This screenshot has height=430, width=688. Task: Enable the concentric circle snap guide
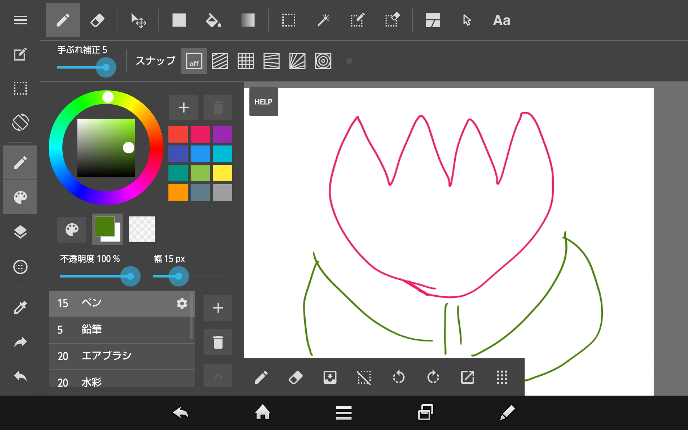(x=323, y=61)
